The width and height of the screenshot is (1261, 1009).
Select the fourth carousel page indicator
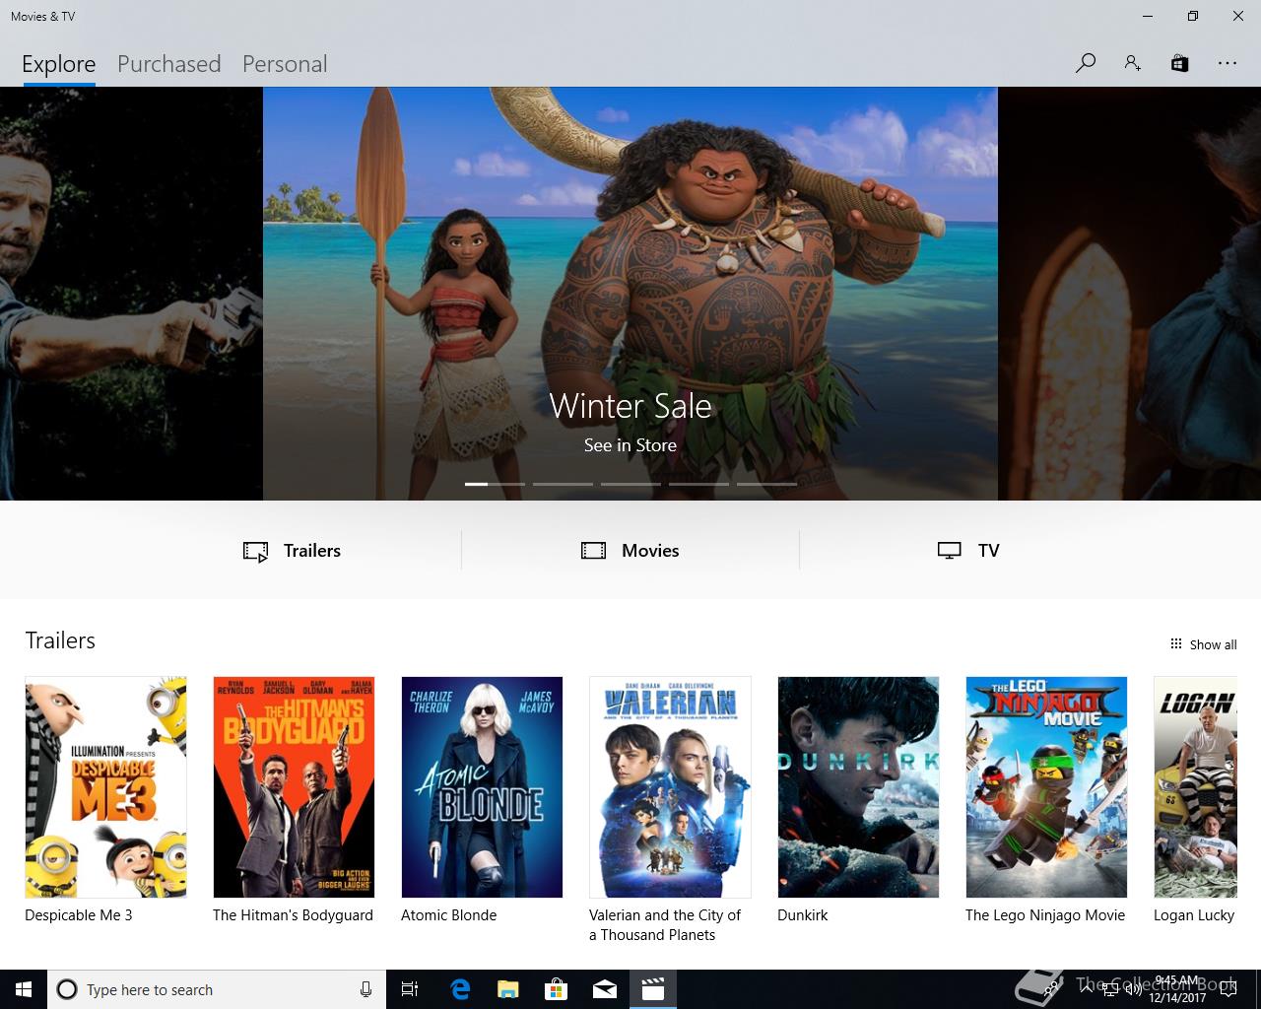pos(698,484)
